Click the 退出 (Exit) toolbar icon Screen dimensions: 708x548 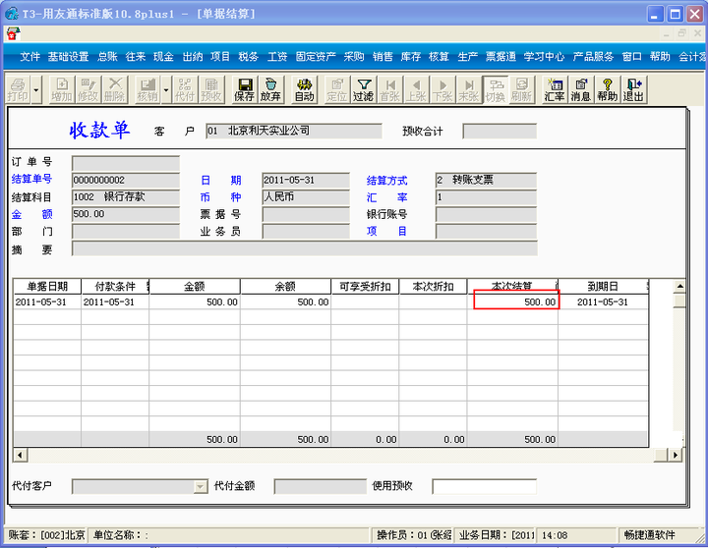633,89
